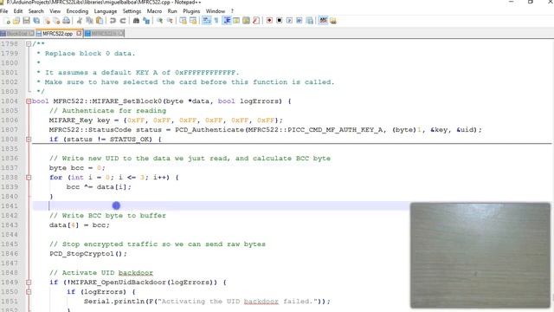Toggle the indent guide button
Screen dimensions: 554x312
click(227, 21)
